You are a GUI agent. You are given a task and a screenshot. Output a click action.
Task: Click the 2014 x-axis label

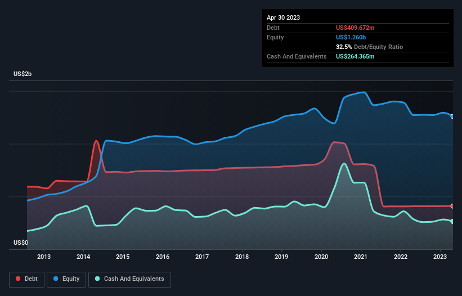pos(83,257)
